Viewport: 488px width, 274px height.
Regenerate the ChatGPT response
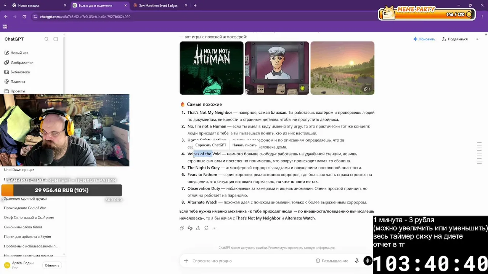point(206,228)
